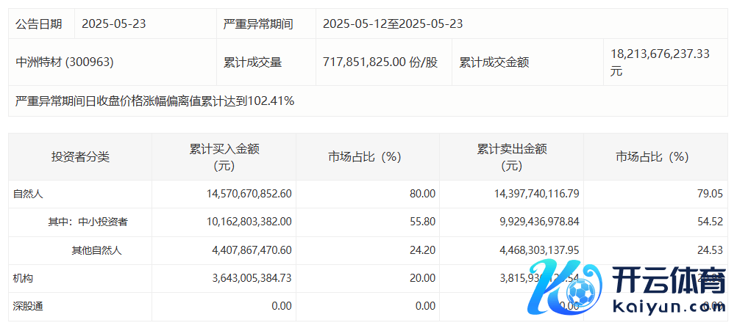Select the 2025-05-12至2025-05-23 period value
The width and height of the screenshot is (737, 331).
(393, 23)
